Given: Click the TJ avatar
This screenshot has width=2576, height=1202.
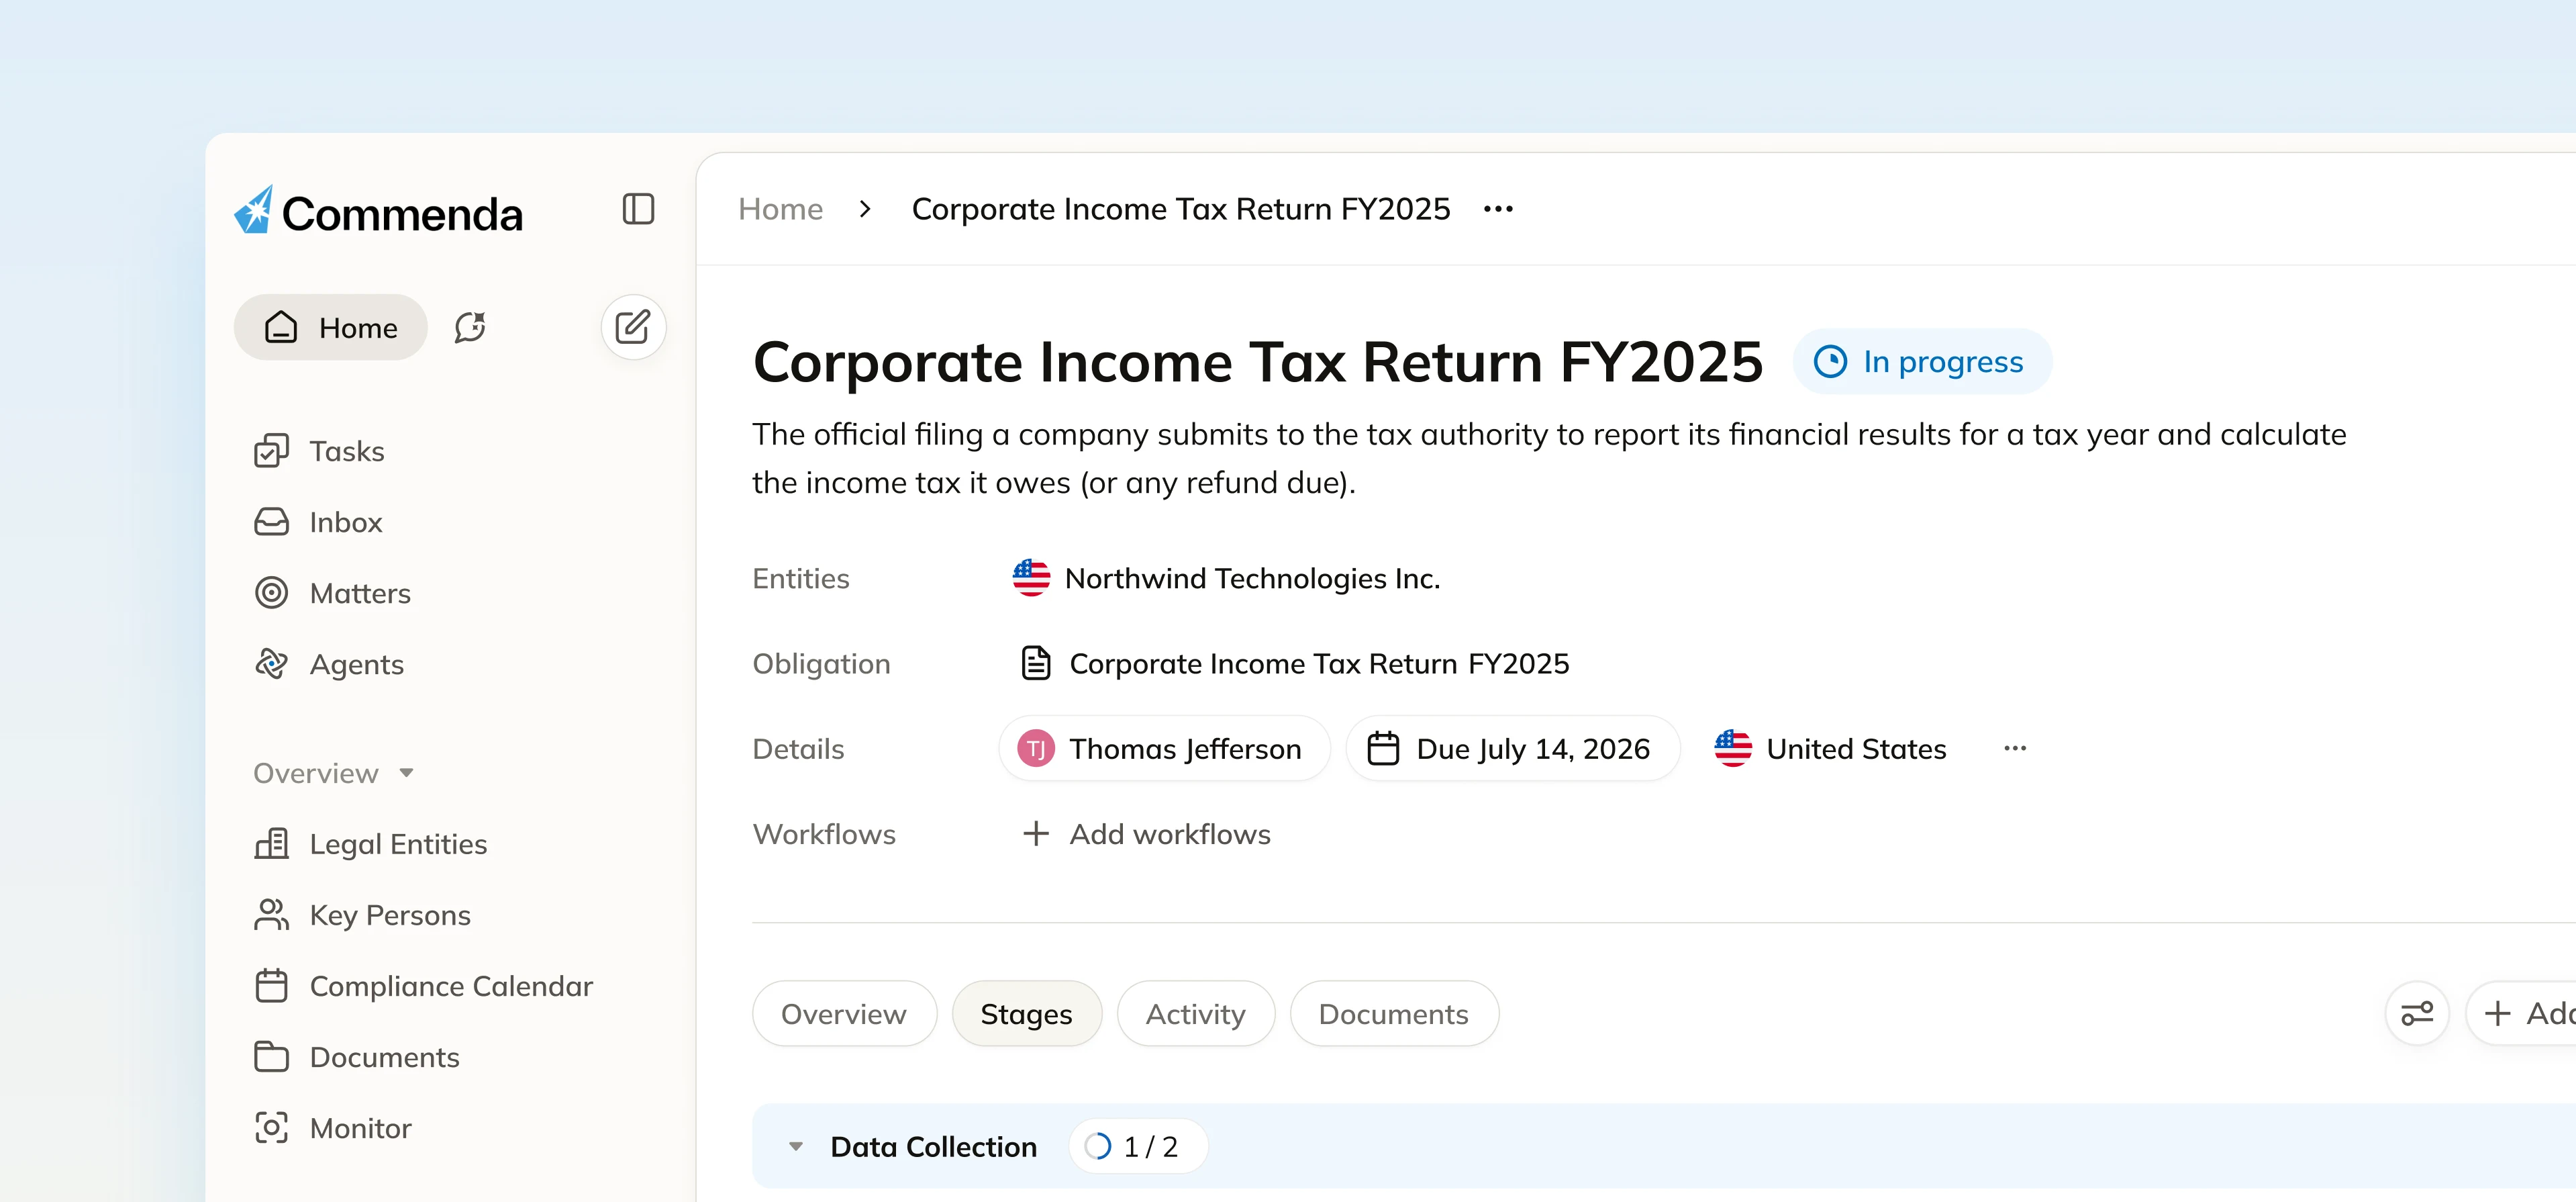Looking at the screenshot, I should click(x=1036, y=749).
